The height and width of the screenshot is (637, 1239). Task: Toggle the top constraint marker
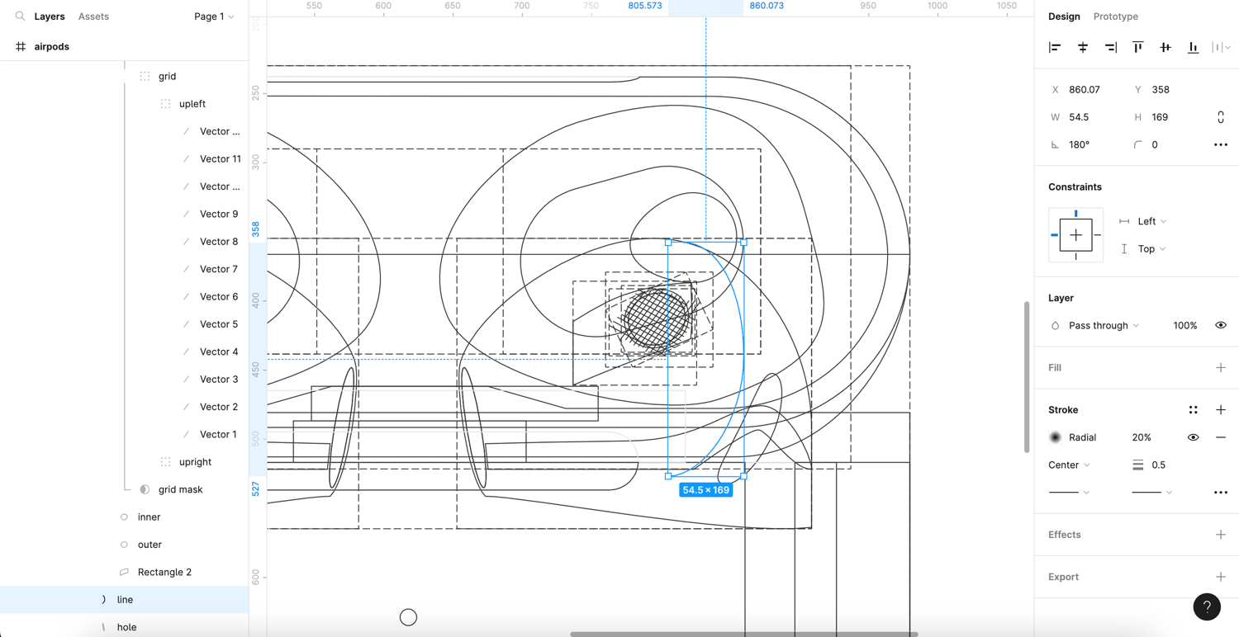(x=1075, y=215)
